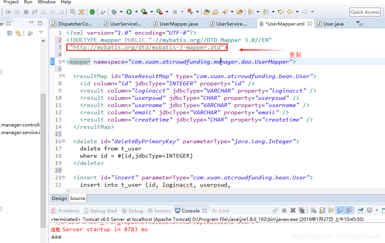Click the Step Into icon
Image resolution: width=385 pixels, height=243 pixels.
click(43, 12)
